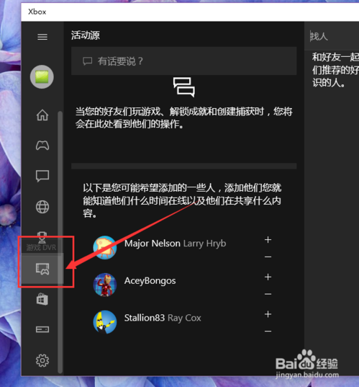Open the green profile avatar

(x=42, y=77)
